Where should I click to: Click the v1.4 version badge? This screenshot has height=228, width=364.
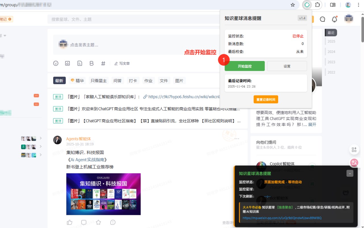coord(302,18)
